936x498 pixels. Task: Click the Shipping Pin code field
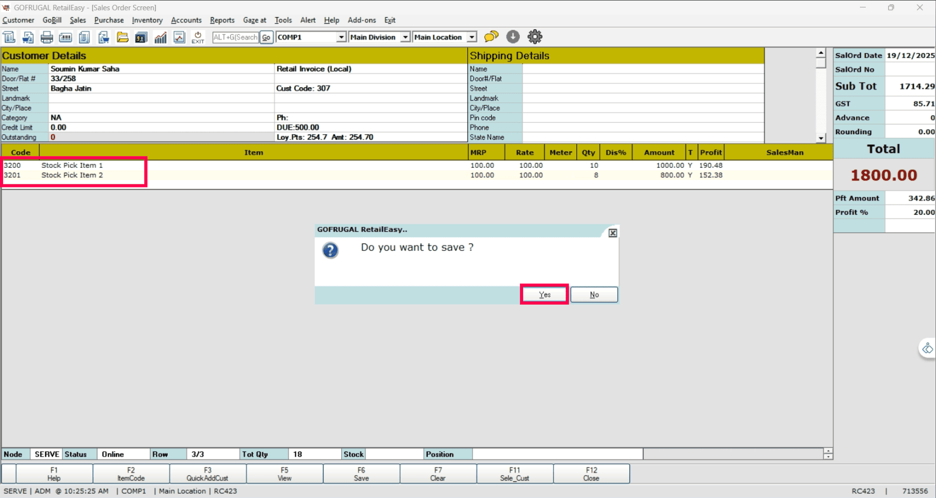[643, 118]
